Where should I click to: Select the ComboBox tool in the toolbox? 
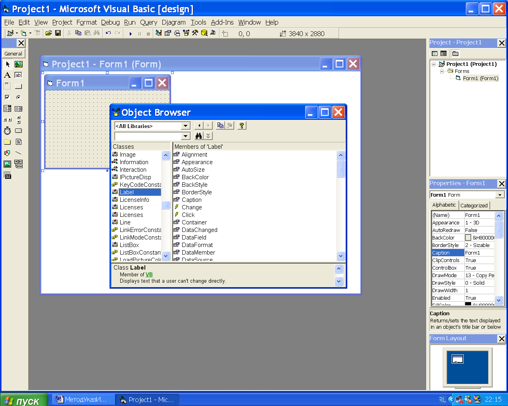[7, 108]
